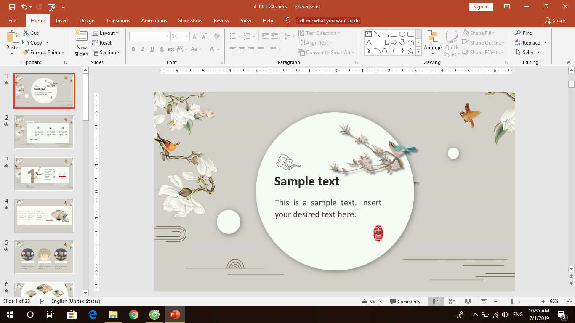
Task: Toggle Bold formatting
Action: pyautogui.click(x=133, y=49)
